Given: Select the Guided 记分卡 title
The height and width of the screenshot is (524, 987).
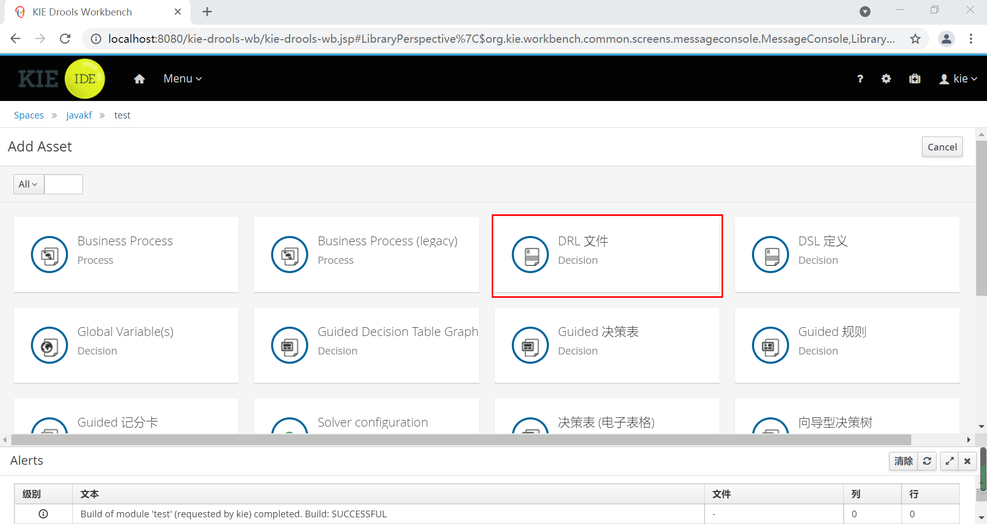Looking at the screenshot, I should point(118,422).
